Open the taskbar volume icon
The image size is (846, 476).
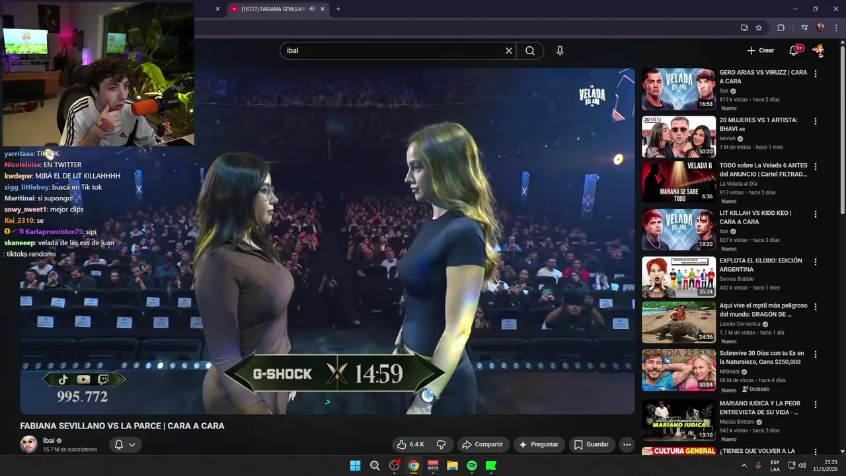click(802, 465)
